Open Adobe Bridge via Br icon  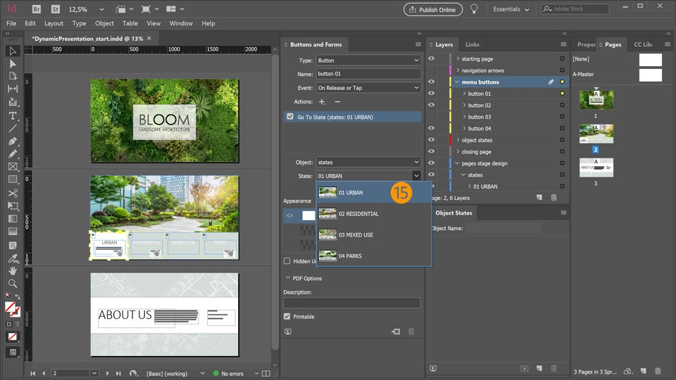click(36, 9)
